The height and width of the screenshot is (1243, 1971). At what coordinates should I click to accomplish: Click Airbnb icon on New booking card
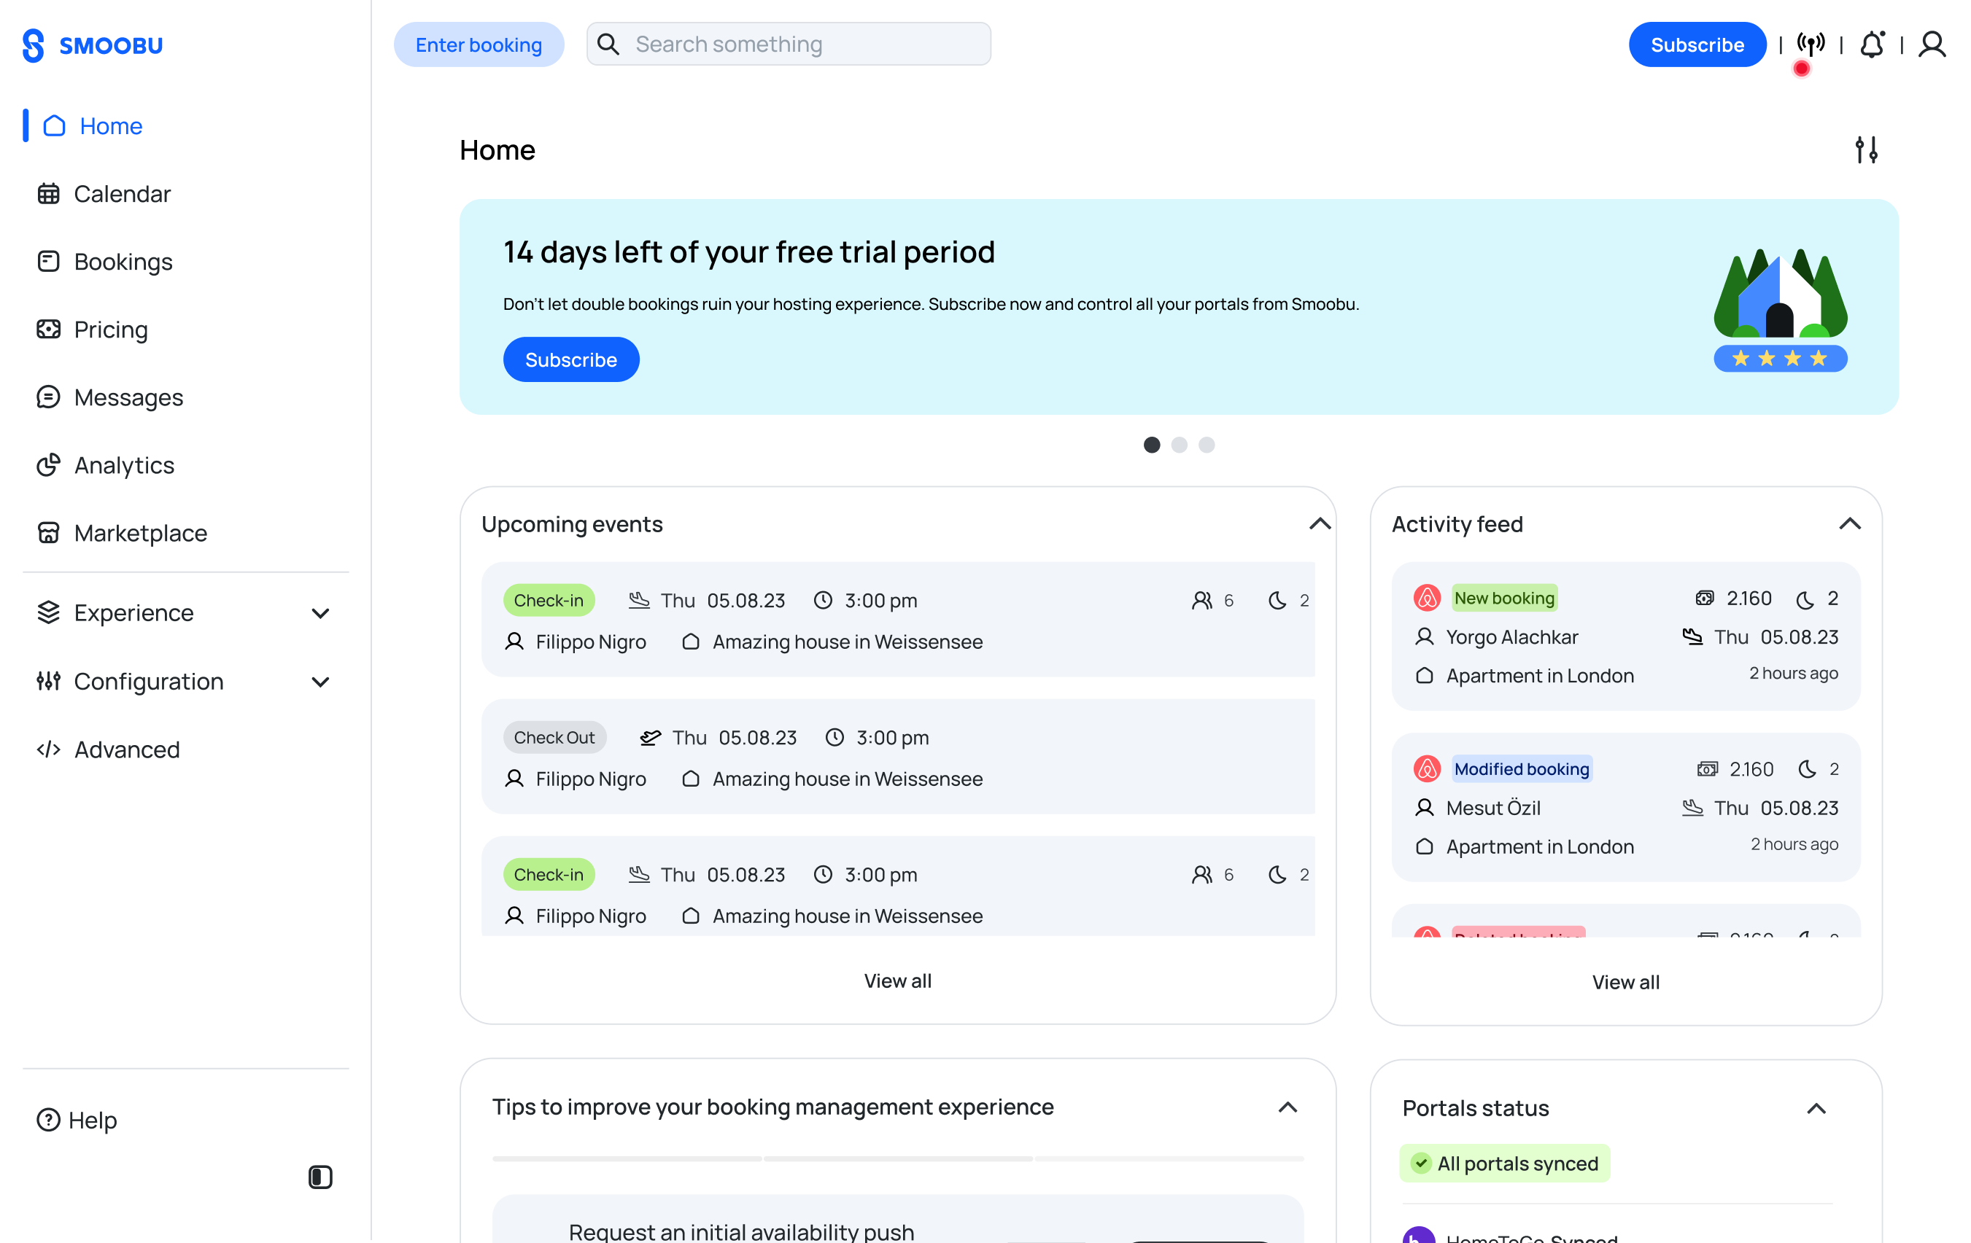point(1427,597)
